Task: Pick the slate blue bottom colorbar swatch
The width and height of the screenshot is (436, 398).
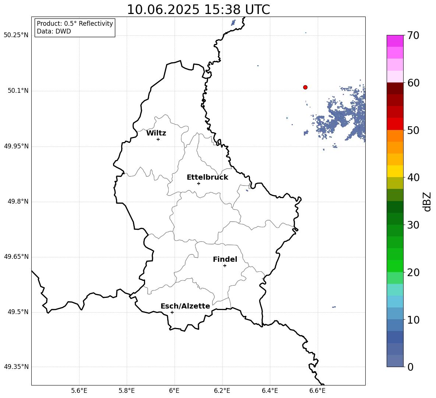Action: (395, 361)
